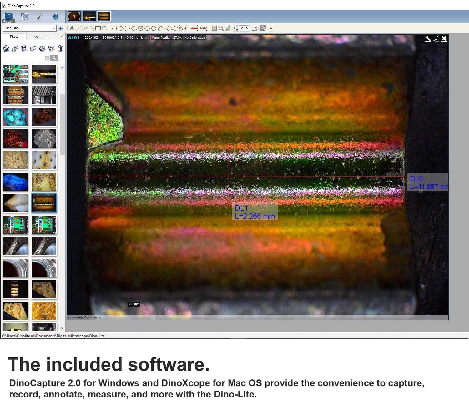The width and height of the screenshot is (469, 400).
Task: Pick the Ellipse drawing tool
Action: (105, 28)
